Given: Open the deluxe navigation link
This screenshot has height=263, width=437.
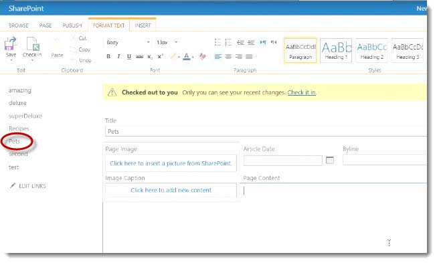Looking at the screenshot, I should [17, 103].
